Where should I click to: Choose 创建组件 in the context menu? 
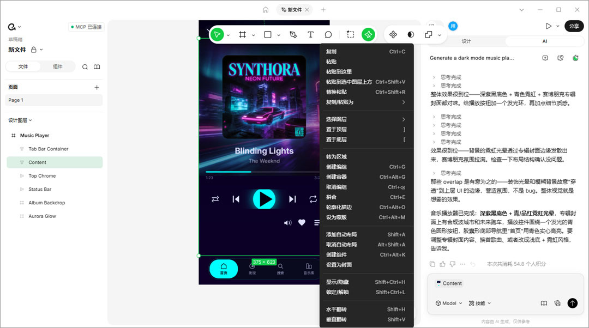pyautogui.click(x=366, y=254)
